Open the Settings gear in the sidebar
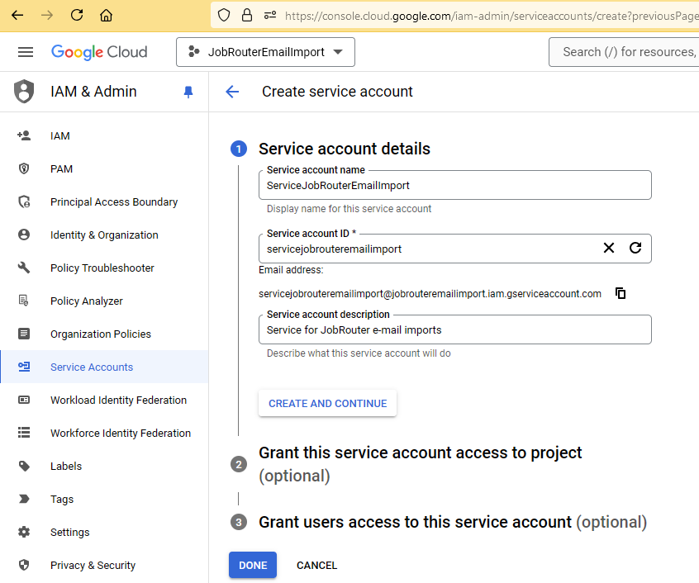This screenshot has height=583, width=699. pyautogui.click(x=24, y=532)
